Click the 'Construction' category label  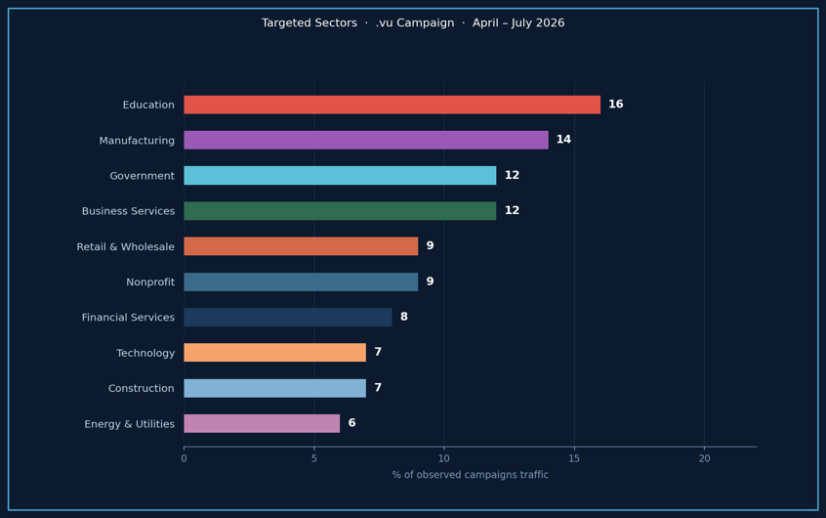click(142, 389)
